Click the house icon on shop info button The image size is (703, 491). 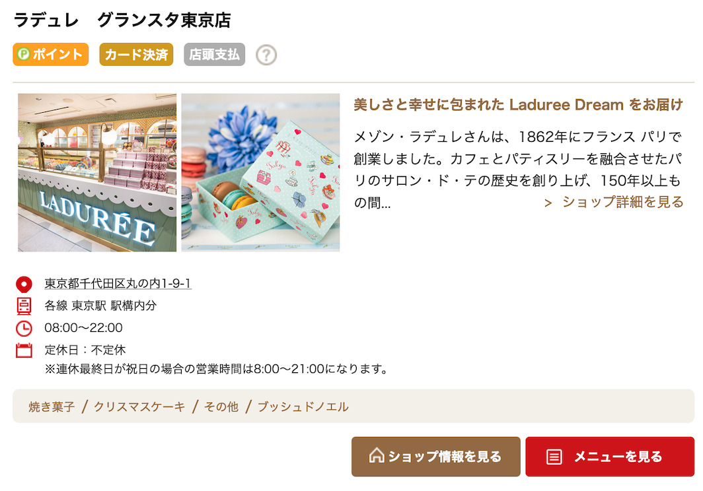377,455
